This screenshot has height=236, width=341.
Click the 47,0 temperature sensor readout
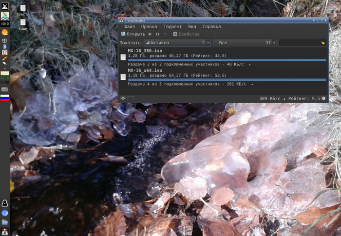point(5,78)
